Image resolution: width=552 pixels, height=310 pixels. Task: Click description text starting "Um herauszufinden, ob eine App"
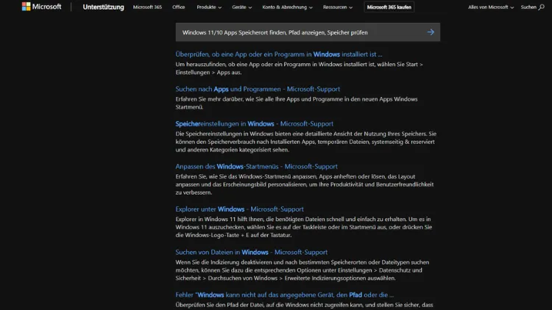(x=300, y=68)
